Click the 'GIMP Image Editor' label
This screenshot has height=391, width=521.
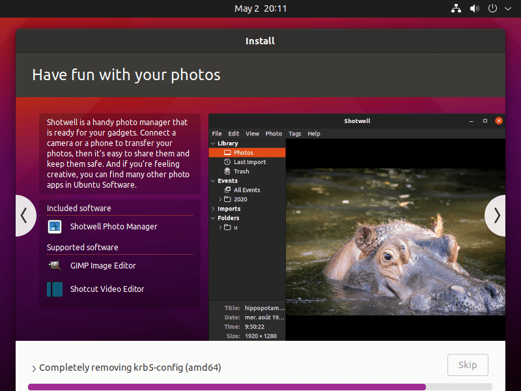point(103,266)
